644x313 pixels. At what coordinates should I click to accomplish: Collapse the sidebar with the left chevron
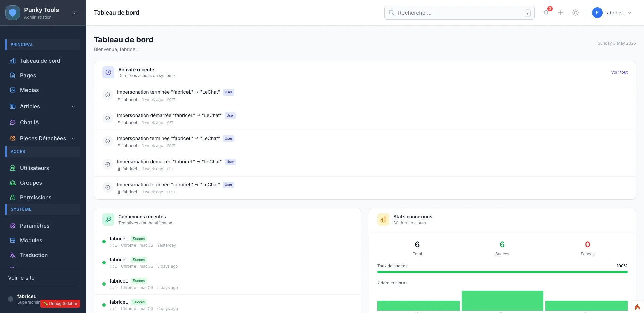point(75,13)
